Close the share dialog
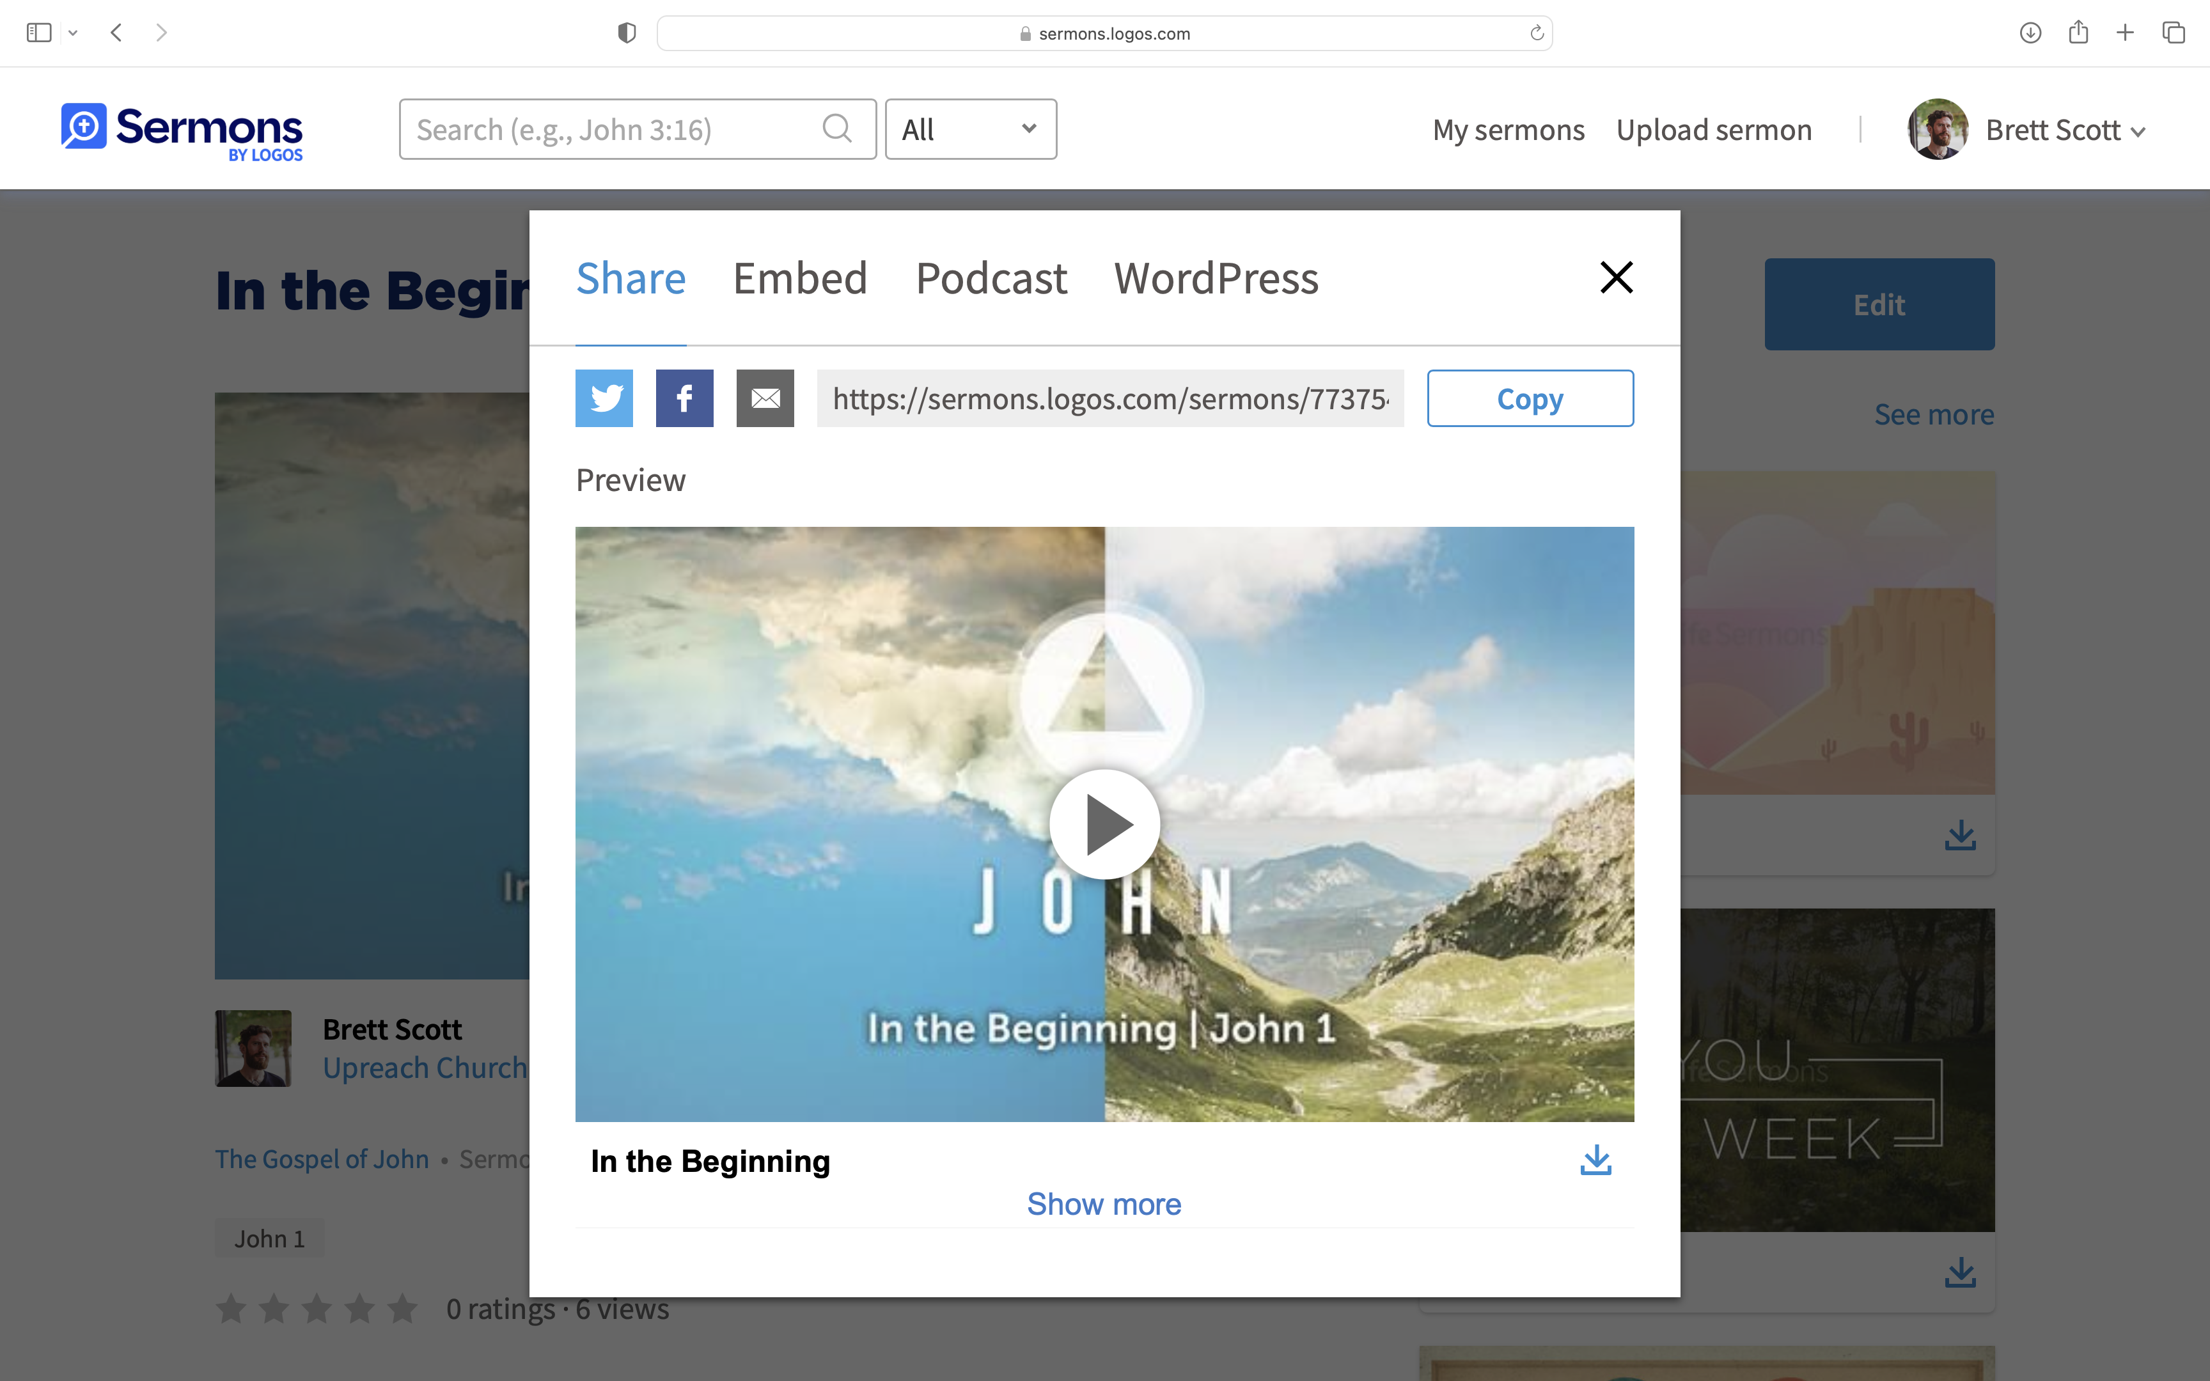The width and height of the screenshot is (2210, 1381). [x=1617, y=277]
